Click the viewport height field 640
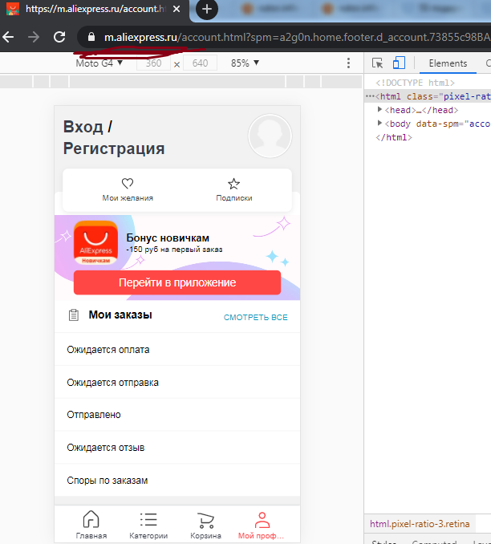The image size is (491, 544). pos(200,63)
